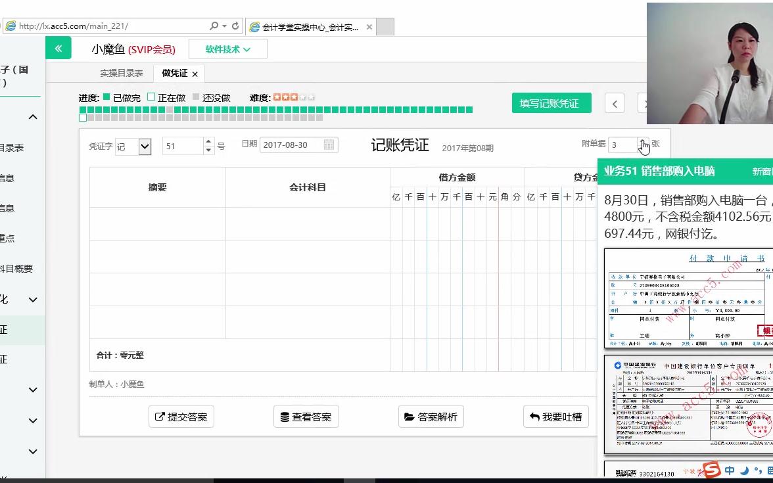Open the 软件技术 dropdown in the header

click(x=227, y=48)
